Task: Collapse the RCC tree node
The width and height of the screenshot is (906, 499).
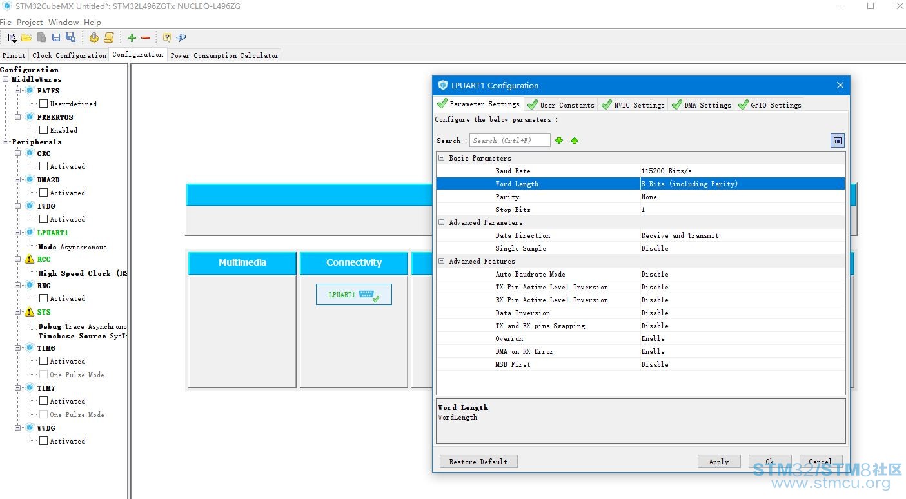Action: click(x=18, y=259)
